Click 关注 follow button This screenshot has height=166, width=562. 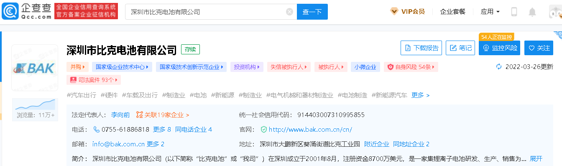(x=539, y=48)
